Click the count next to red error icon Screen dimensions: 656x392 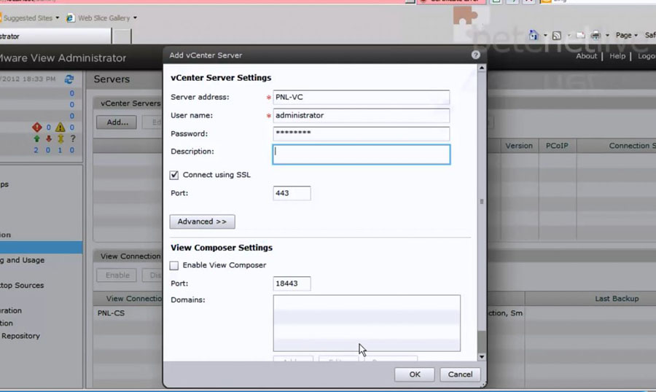(49, 128)
